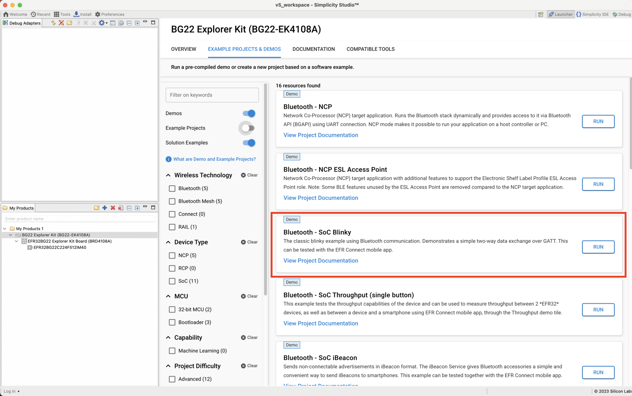The height and width of the screenshot is (396, 632).
Task: Collapse the BG22 Explorer Kit tree item
Action: pyautogui.click(x=10, y=235)
